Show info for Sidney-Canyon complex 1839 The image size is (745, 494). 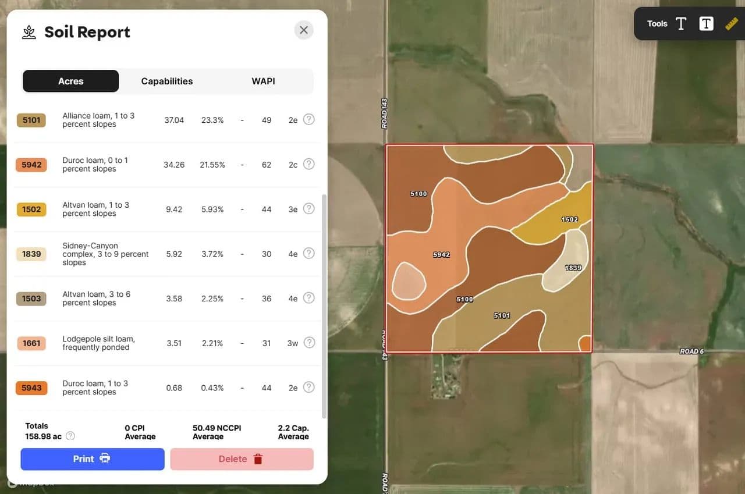pos(309,253)
